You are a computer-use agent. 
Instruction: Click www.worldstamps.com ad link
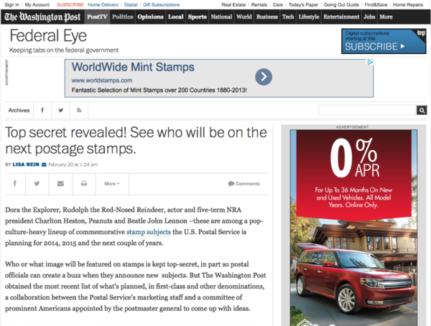coord(102,80)
